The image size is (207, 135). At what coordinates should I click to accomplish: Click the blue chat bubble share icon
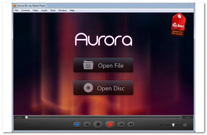(77, 124)
